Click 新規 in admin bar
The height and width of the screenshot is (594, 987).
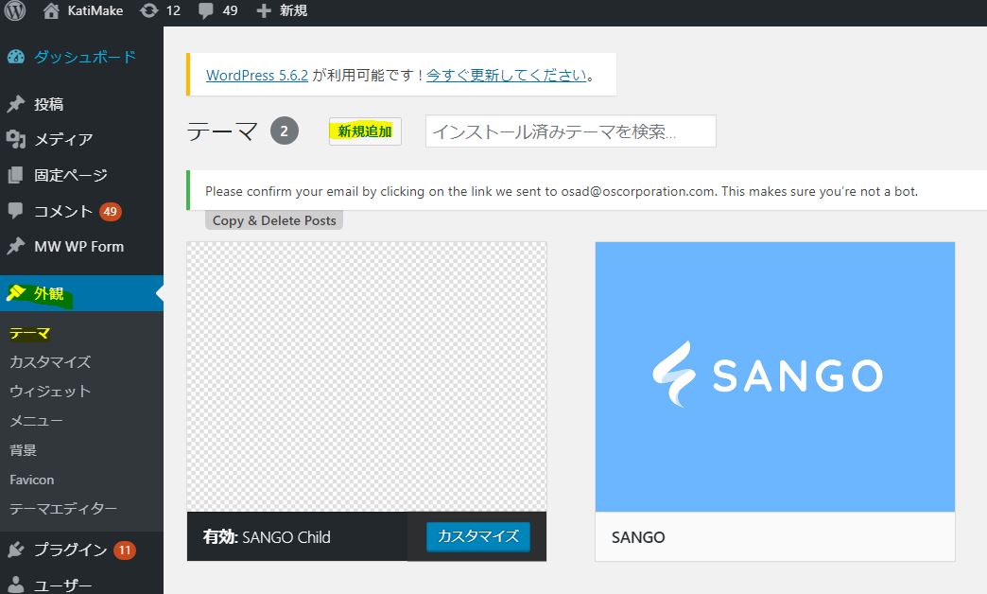293,10
